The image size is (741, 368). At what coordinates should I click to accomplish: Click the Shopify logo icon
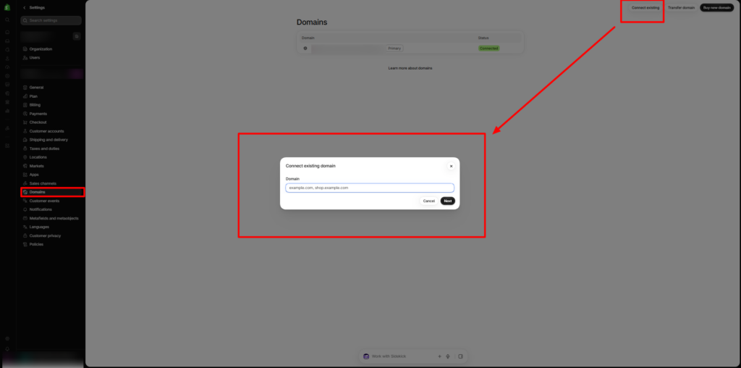[7, 7]
